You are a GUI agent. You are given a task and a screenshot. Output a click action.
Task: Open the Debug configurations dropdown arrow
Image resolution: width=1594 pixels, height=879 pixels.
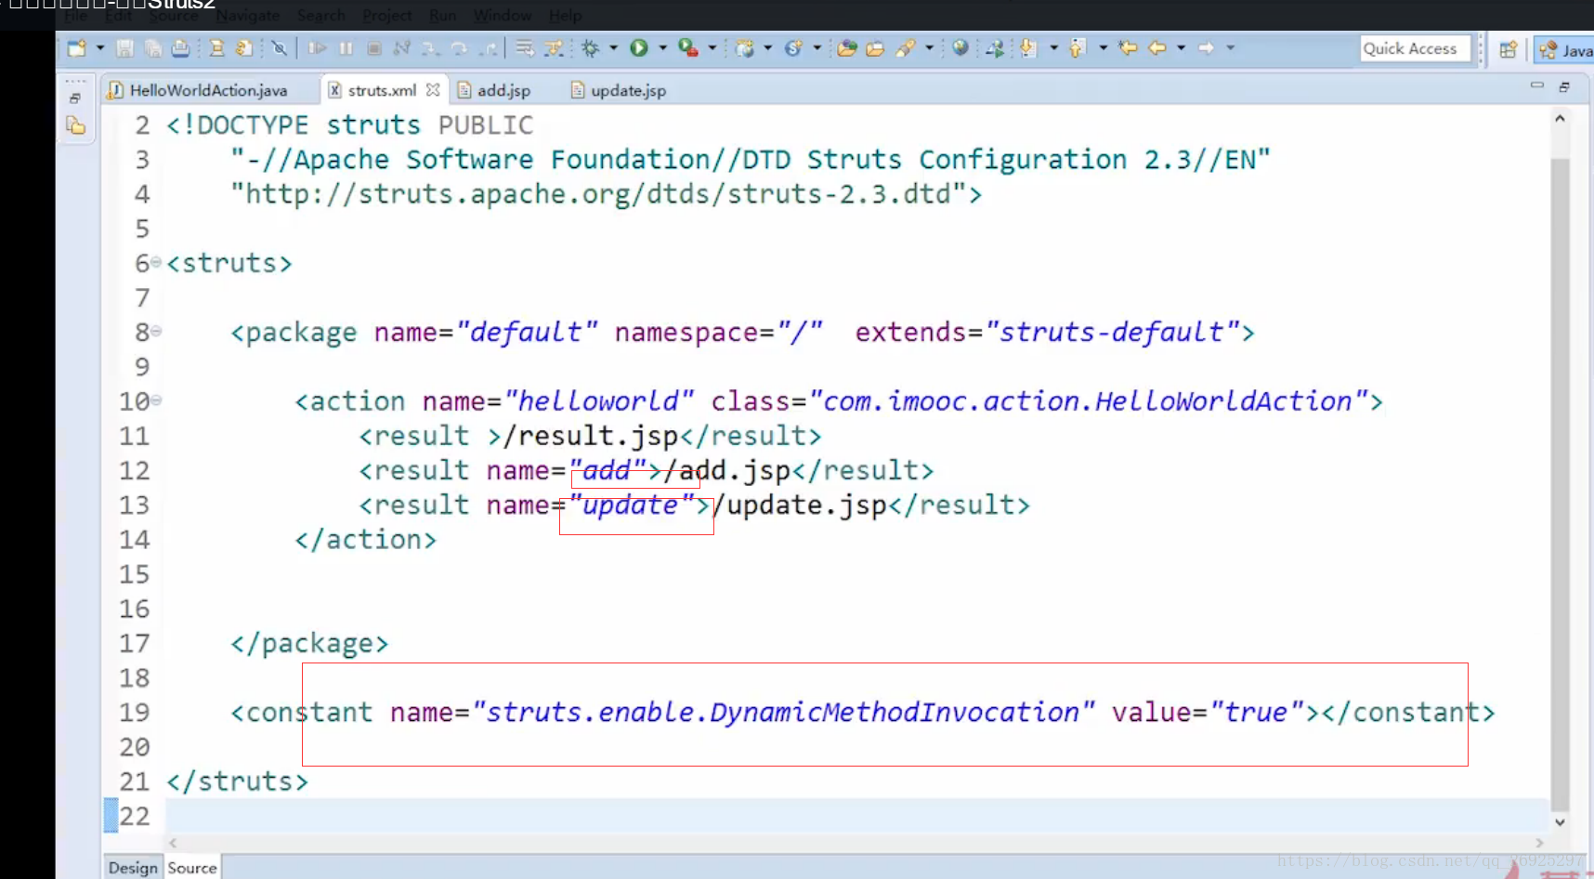(614, 47)
